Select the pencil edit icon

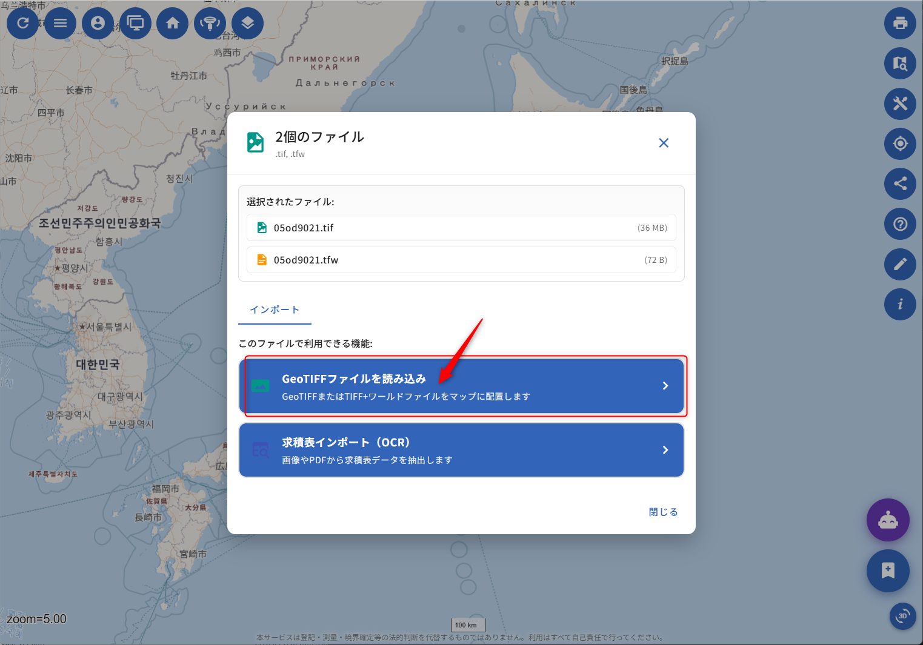[900, 264]
